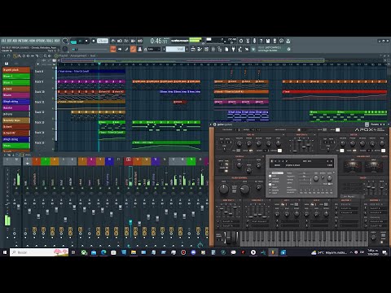Click the right-arrow step edit icon
This screenshot has width=391, height=293.
(x=120, y=49)
